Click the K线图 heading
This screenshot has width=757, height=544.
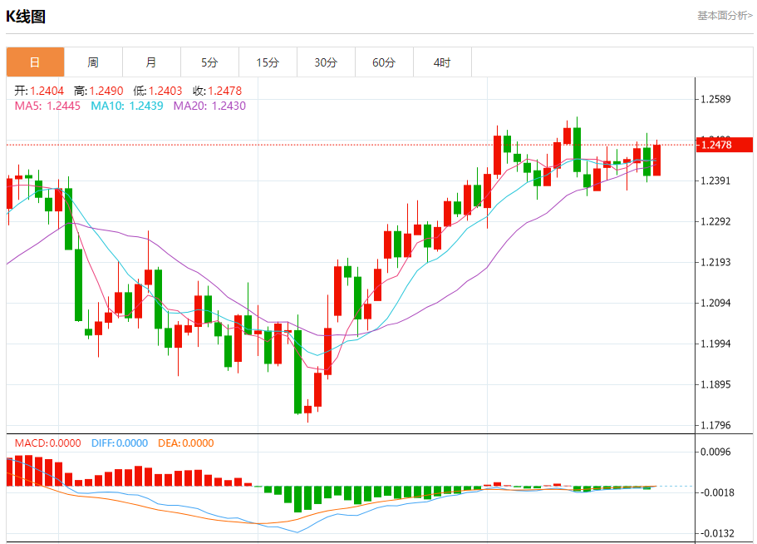pos(26,17)
